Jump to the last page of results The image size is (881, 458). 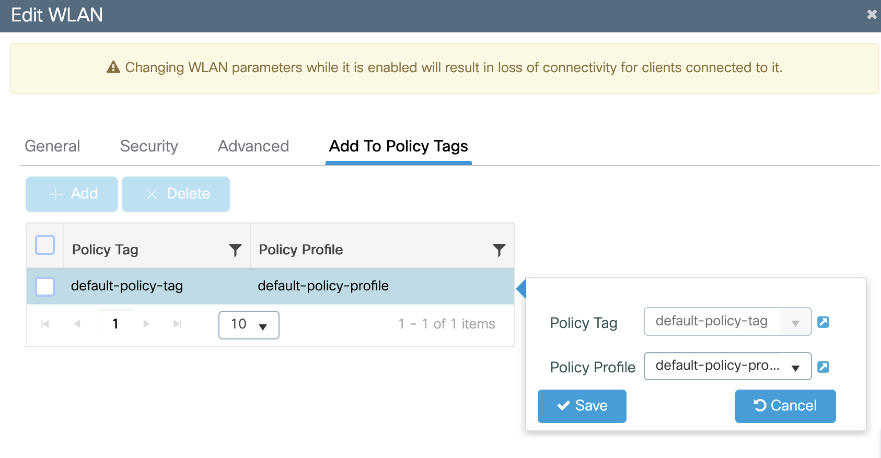(178, 324)
